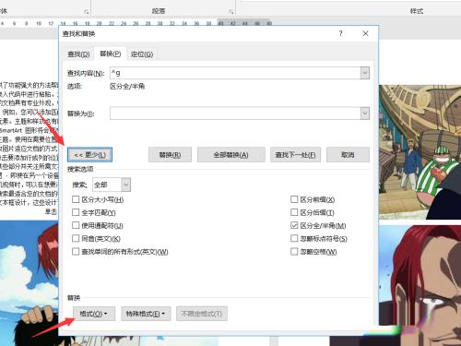Screen dimensions: 461x346
Task: Click the help question mark icon
Action: 340,33
